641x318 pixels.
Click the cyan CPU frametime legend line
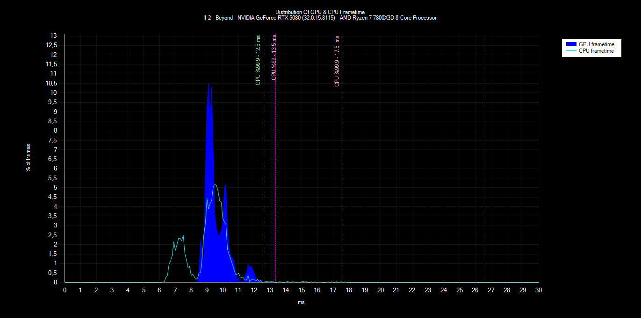[x=571, y=51]
